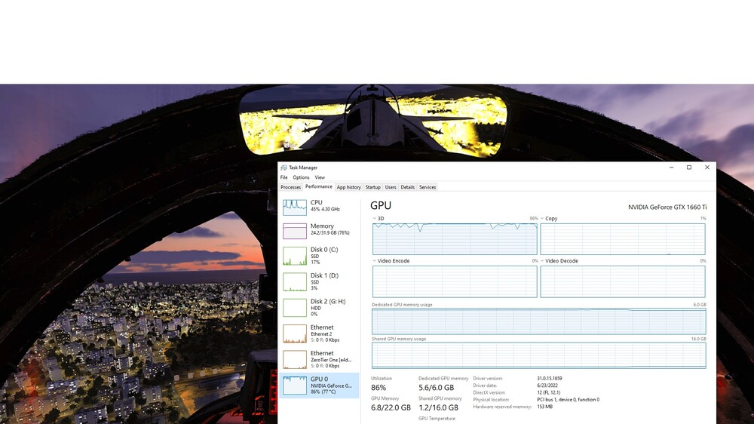This screenshot has width=754, height=424.
Task: Open the File menu in Task Manager
Action: (x=284, y=177)
